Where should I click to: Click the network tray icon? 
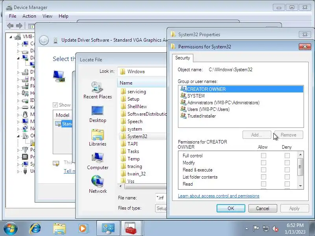tap(265, 229)
